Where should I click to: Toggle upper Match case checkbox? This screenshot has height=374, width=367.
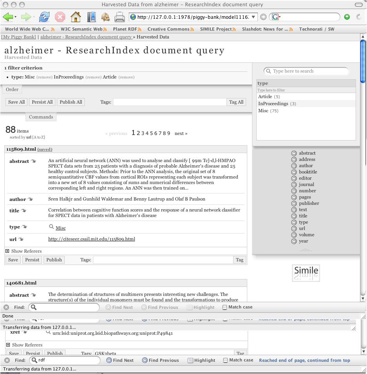coord(225,307)
